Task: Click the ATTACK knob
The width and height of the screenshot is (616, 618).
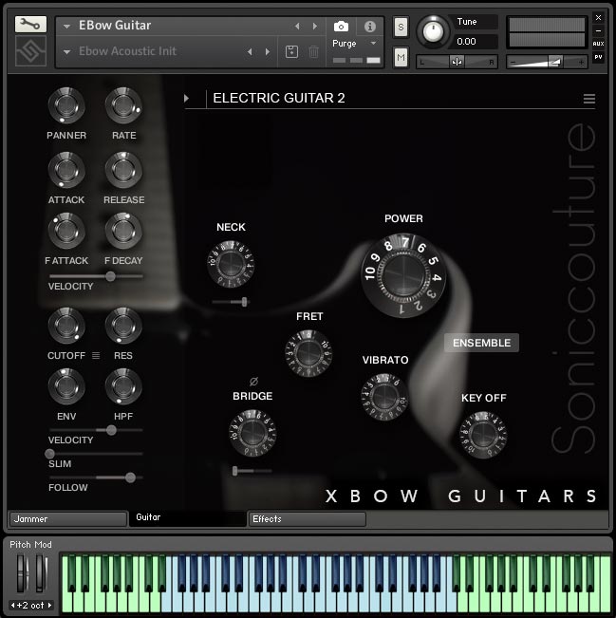Action: click(66, 170)
